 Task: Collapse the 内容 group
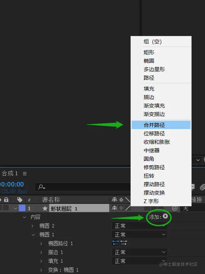pyautogui.click(x=24, y=217)
